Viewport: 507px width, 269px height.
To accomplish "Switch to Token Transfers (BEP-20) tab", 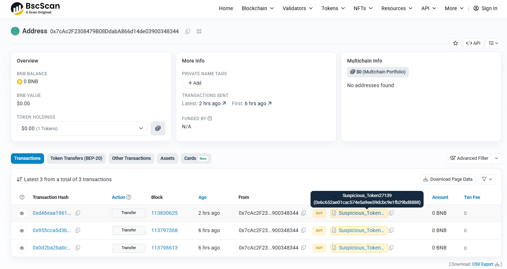I will (x=76, y=158).
